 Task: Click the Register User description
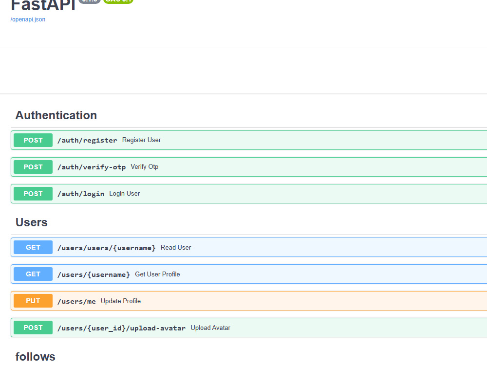pyautogui.click(x=141, y=140)
